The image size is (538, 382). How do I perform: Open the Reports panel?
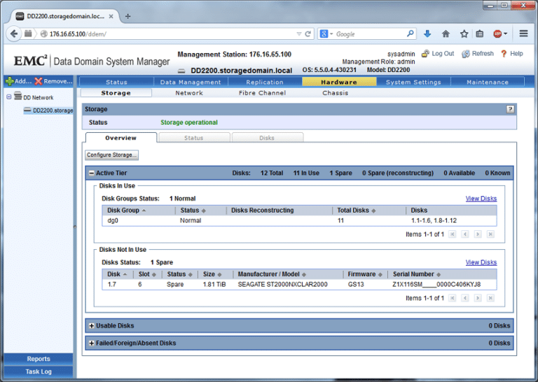(x=39, y=359)
